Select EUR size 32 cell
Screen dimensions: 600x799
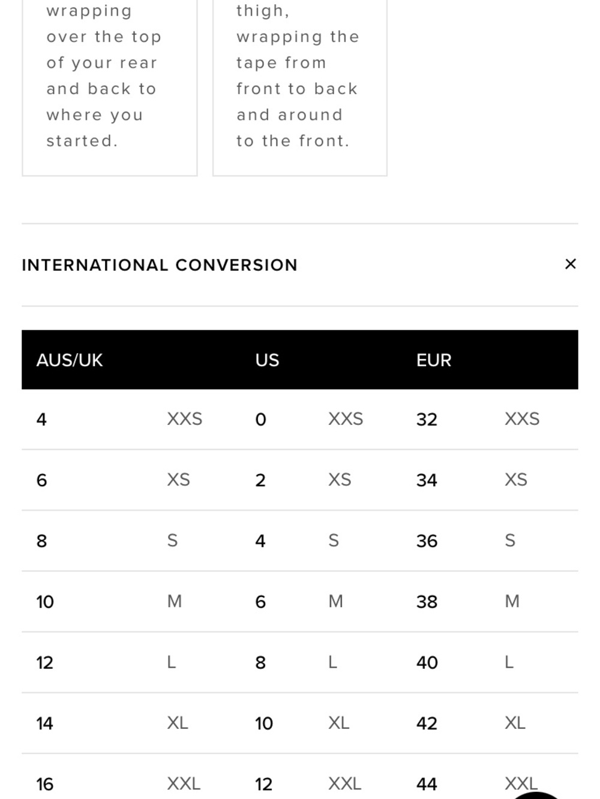click(x=427, y=419)
